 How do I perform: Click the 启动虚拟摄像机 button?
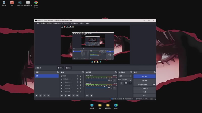(143, 85)
